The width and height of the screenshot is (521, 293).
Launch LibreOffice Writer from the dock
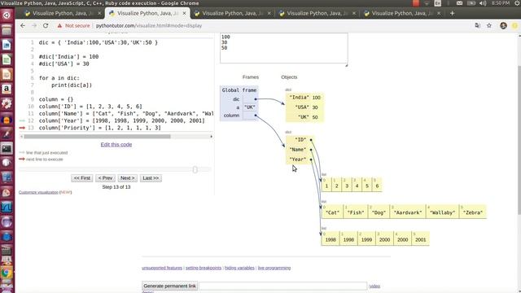[7, 45]
